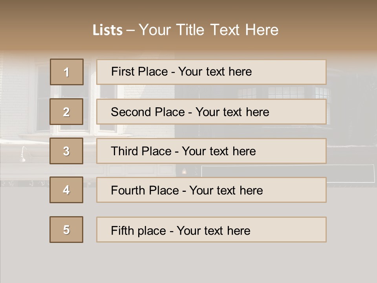Select the number 4 box

pos(66,190)
